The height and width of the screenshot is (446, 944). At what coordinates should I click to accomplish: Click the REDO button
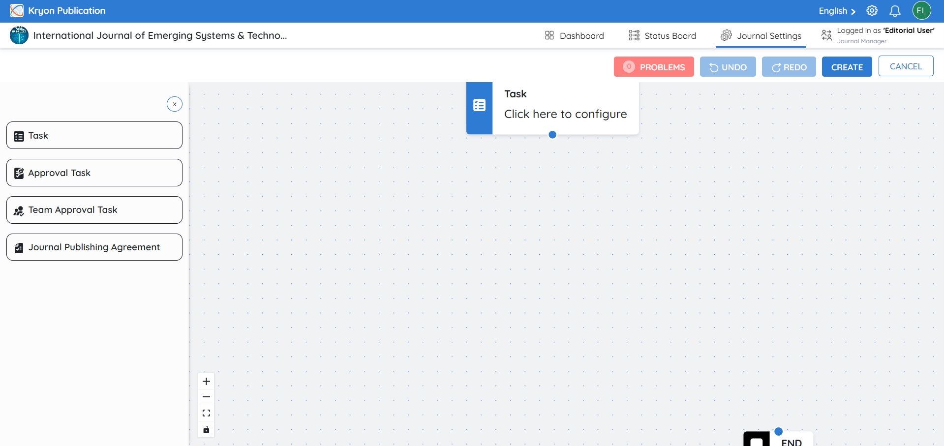coord(789,67)
